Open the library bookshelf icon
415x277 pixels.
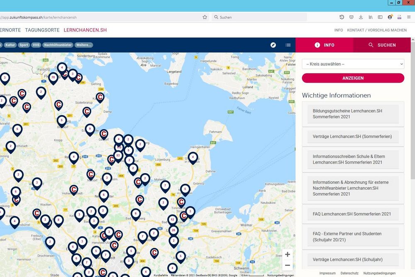pos(371,17)
